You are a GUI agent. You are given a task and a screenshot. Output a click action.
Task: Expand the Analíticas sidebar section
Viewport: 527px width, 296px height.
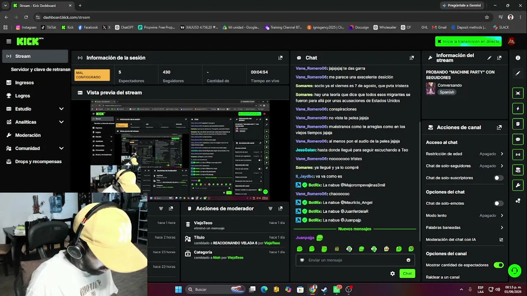coord(61,122)
